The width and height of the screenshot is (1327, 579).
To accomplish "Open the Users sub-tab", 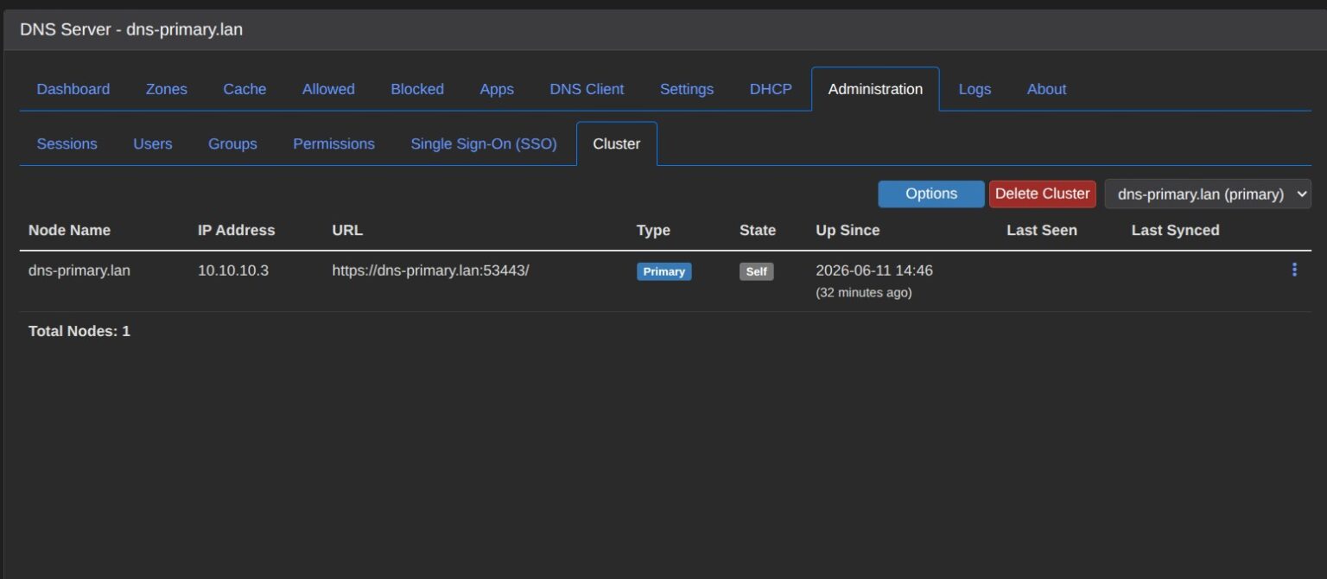I will [x=152, y=143].
